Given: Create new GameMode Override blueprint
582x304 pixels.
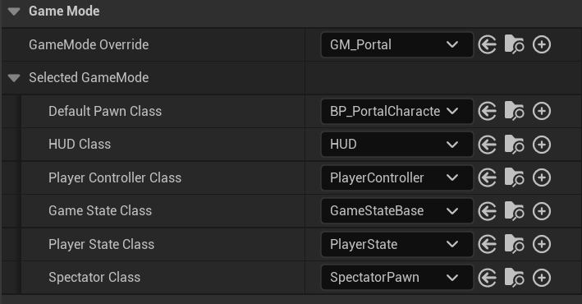Looking at the screenshot, I should 542,44.
